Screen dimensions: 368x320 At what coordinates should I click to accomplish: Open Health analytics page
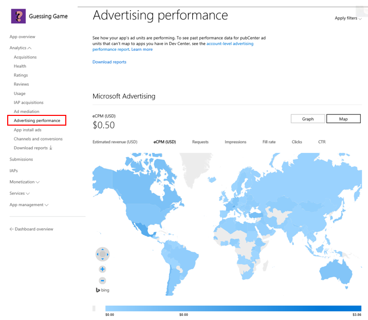pyautogui.click(x=20, y=66)
